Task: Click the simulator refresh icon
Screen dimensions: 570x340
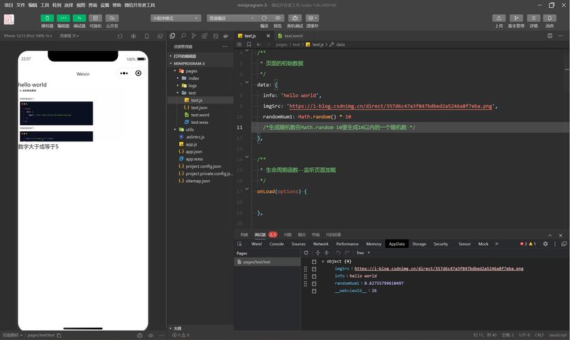Action: click(x=121, y=36)
